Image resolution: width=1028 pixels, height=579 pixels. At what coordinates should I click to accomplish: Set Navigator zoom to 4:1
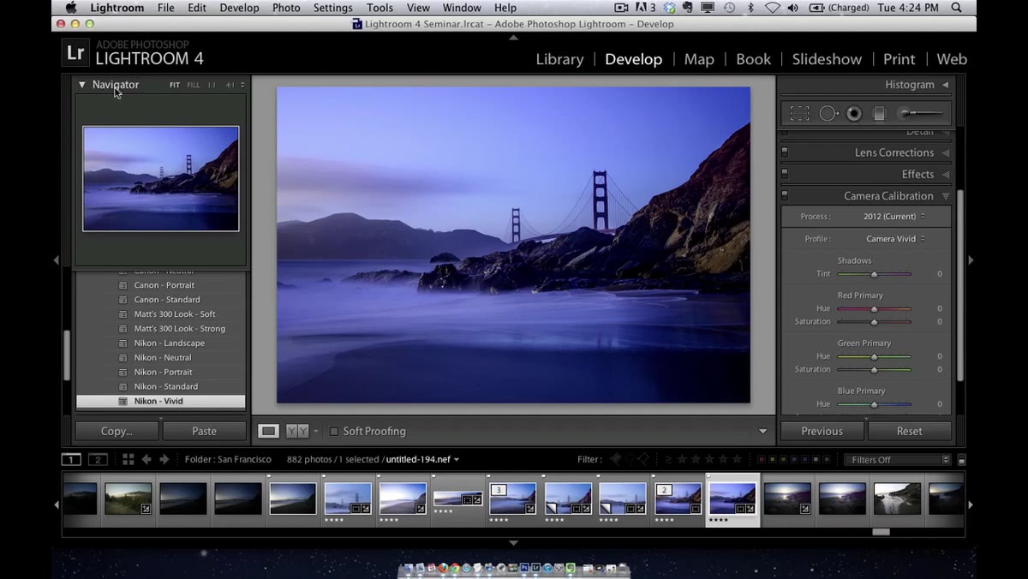(230, 85)
